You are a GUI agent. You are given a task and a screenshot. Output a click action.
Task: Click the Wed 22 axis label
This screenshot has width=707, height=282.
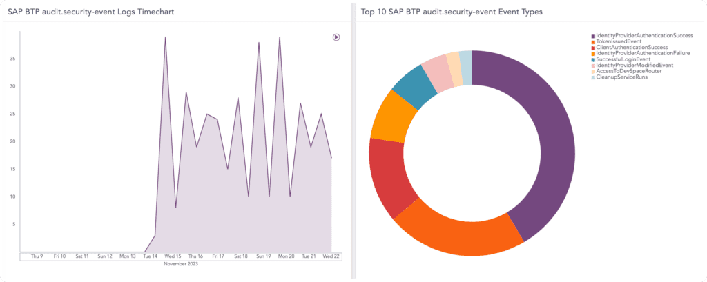click(x=331, y=256)
